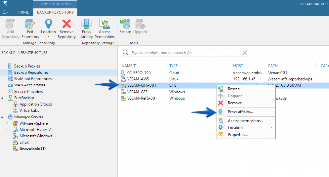The height and width of the screenshot is (177, 329).
Task: Open the main application menu button
Action: (x=5, y=12)
